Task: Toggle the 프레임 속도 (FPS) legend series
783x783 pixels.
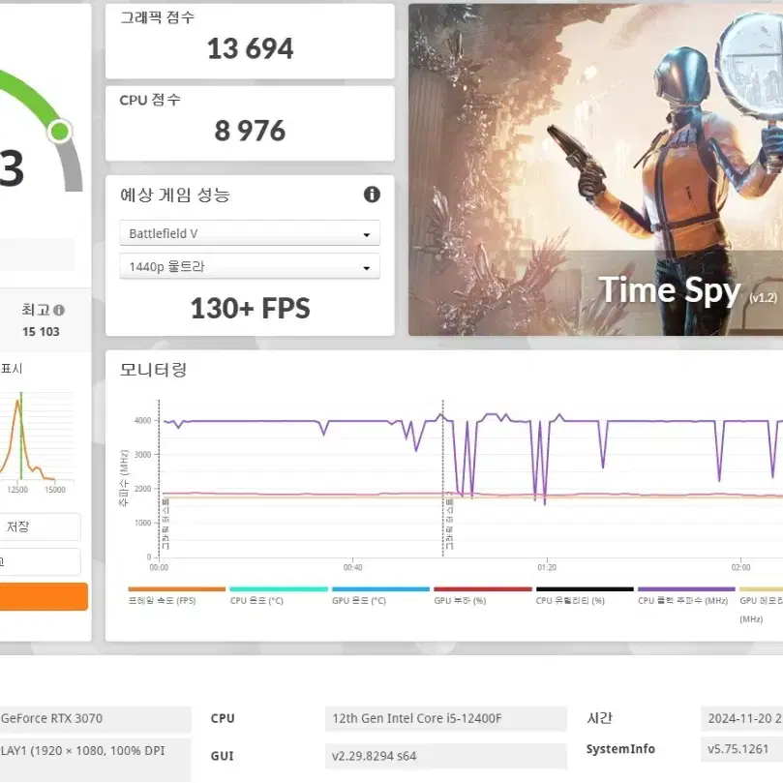Action: click(x=176, y=596)
